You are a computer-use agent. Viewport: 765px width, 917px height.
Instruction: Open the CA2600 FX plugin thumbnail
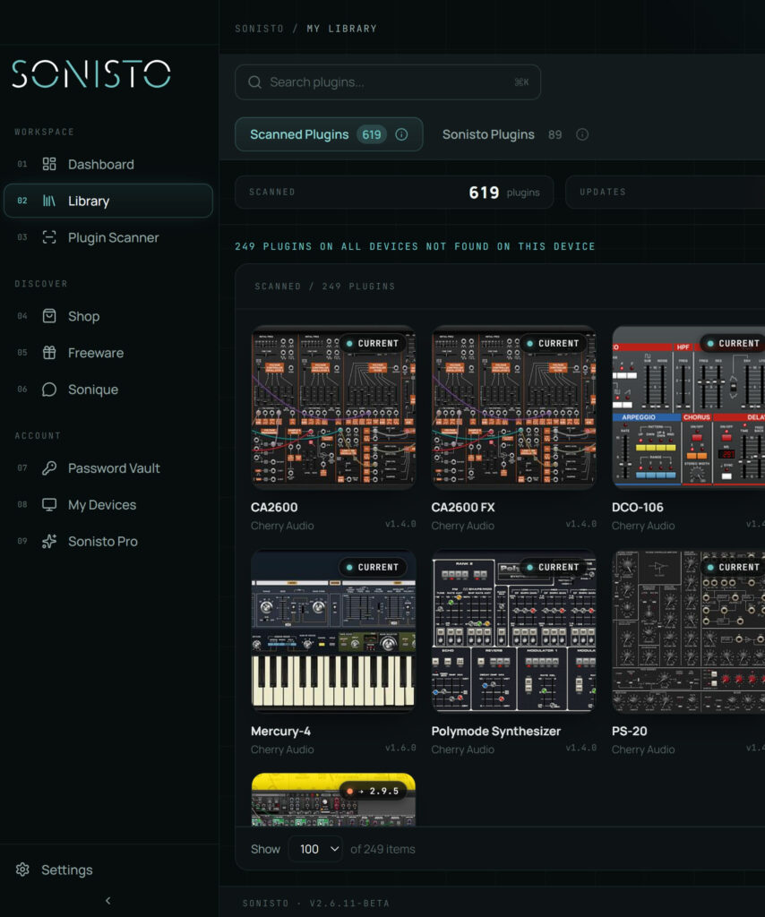514,407
